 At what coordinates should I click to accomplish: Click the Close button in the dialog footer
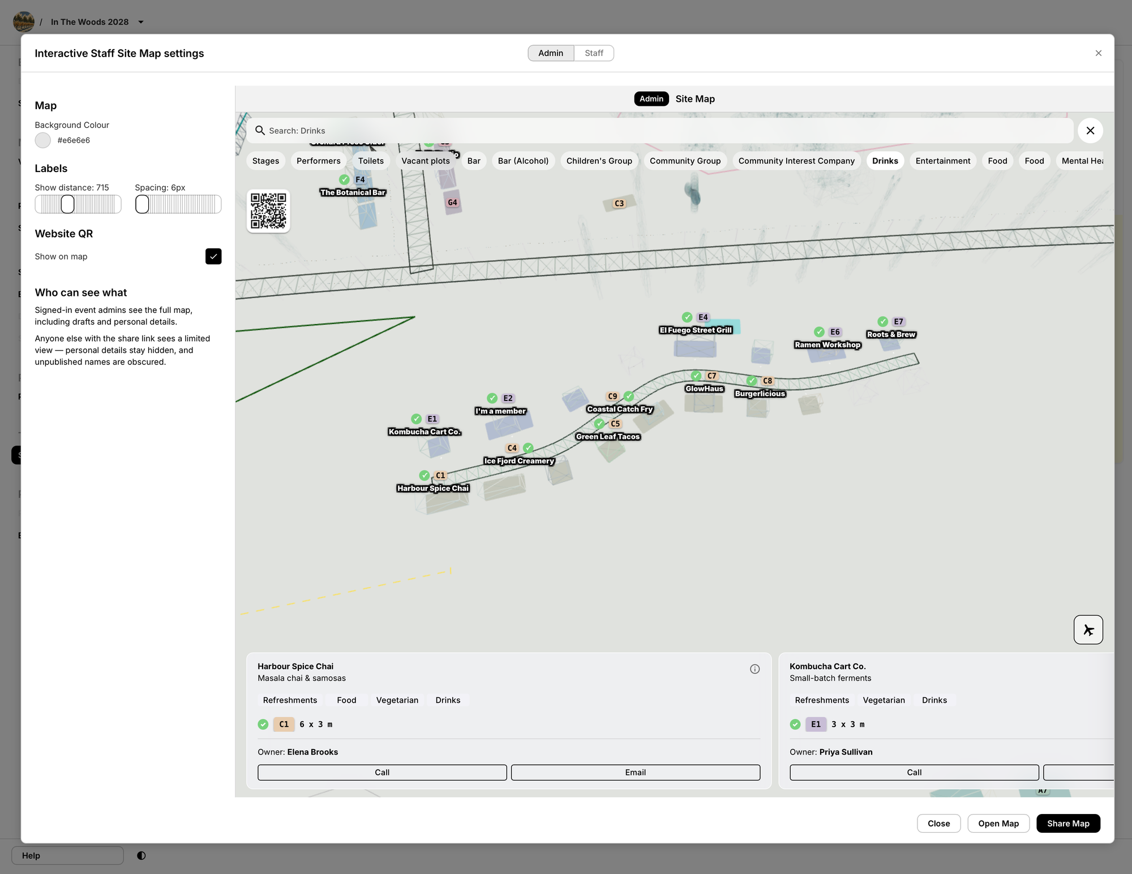(x=938, y=824)
